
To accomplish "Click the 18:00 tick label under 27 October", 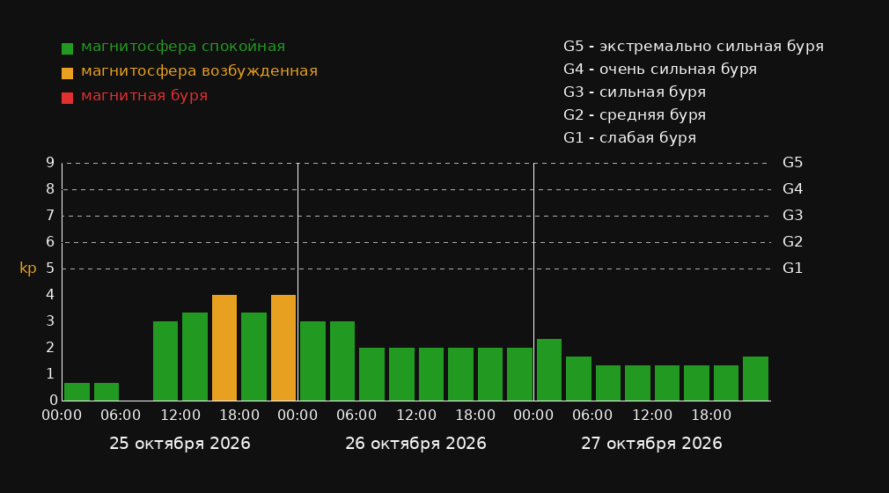I will (711, 416).
